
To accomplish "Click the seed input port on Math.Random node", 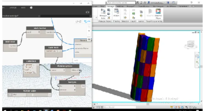I will point(33,32).
